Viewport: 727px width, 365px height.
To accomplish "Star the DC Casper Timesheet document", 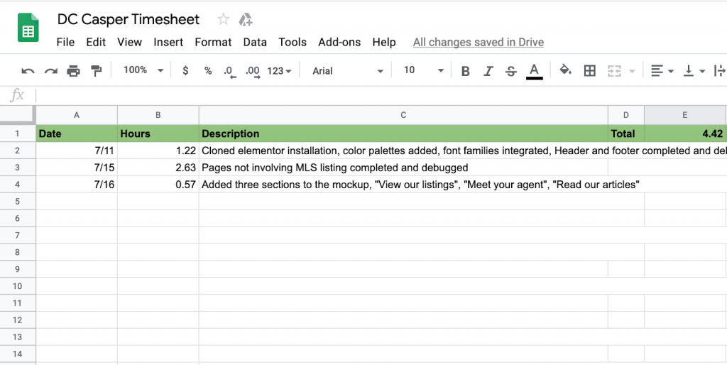I will pyautogui.click(x=223, y=19).
